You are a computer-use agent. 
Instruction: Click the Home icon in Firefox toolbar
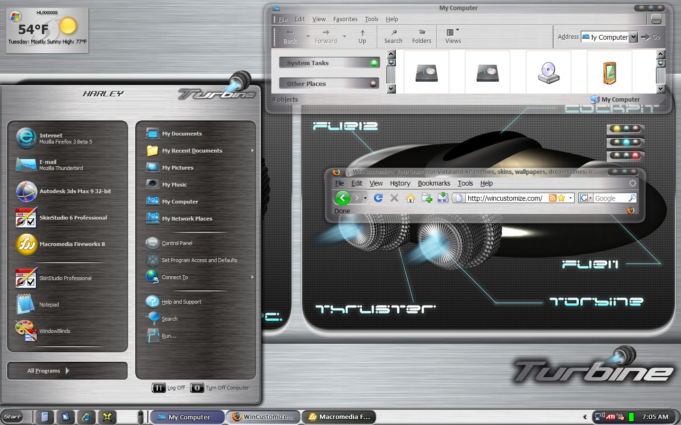point(410,198)
